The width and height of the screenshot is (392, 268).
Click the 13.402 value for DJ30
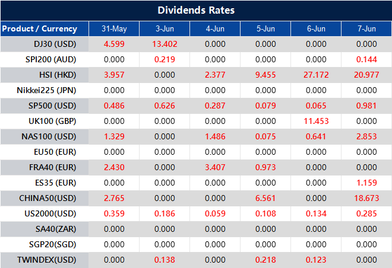click(x=165, y=44)
